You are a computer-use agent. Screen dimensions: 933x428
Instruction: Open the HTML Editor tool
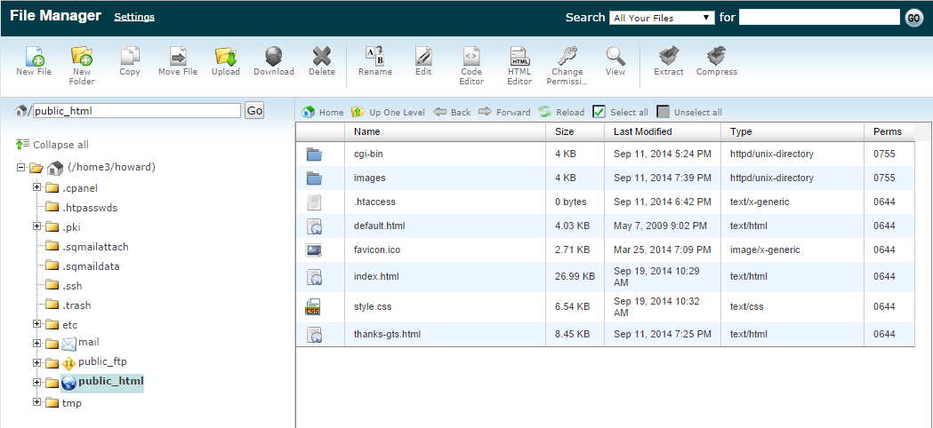(519, 57)
